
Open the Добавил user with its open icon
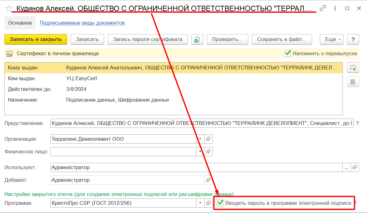tap(208, 180)
